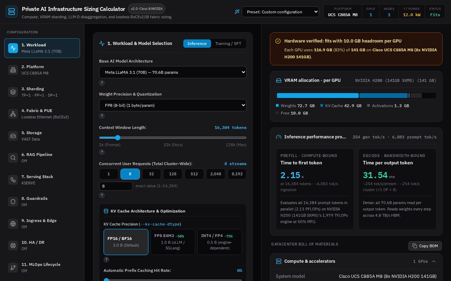Open the 9. Ingress & Edge section
This screenshot has width=451, height=281.
point(42,224)
